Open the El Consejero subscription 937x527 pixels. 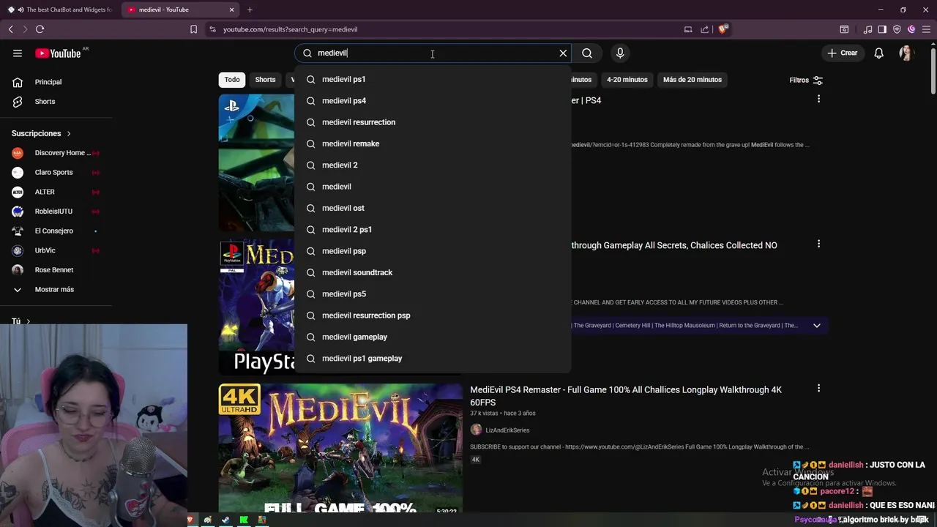click(x=56, y=231)
